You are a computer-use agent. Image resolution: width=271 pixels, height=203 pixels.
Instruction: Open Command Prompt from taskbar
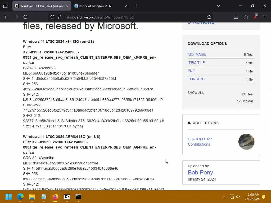click(78, 197)
